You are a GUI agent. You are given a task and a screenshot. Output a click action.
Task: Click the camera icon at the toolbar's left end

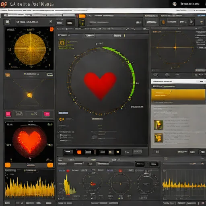(7, 22)
